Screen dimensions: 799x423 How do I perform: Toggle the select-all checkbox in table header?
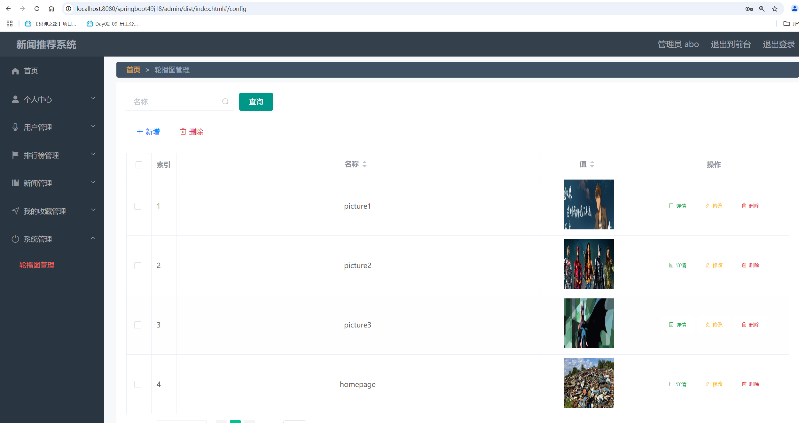(139, 165)
